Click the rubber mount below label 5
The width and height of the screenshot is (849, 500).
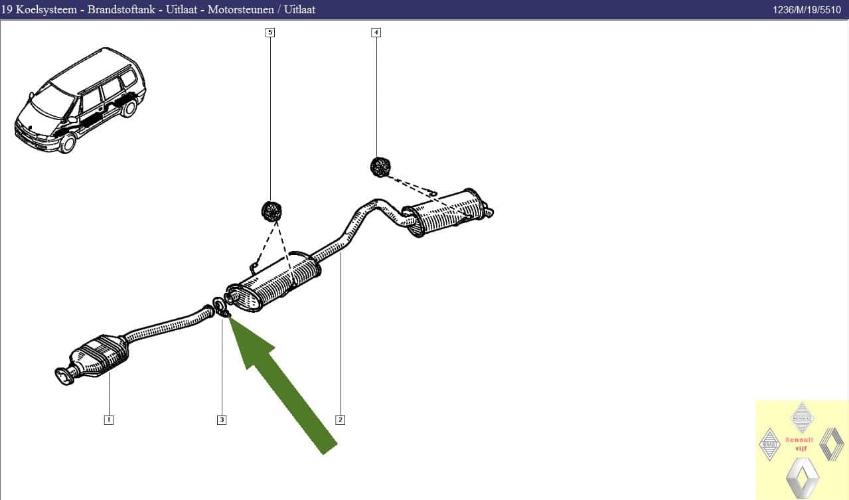[271, 212]
